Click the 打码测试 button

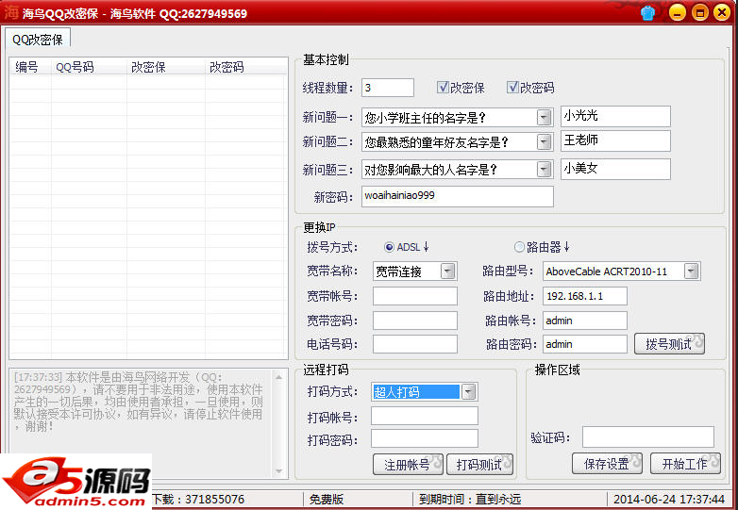(x=479, y=465)
